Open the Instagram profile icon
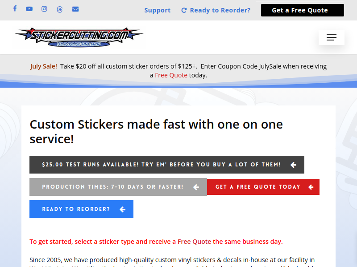The width and height of the screenshot is (357, 267). (44, 9)
